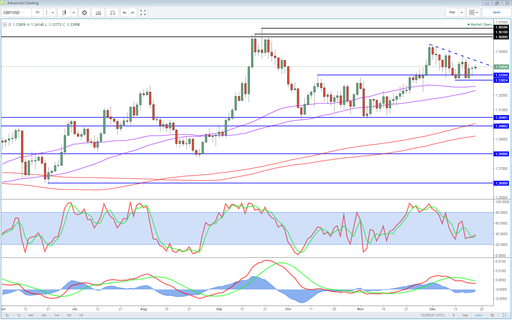Open the indicators menu icon
The image size is (512, 320).
coord(98,13)
